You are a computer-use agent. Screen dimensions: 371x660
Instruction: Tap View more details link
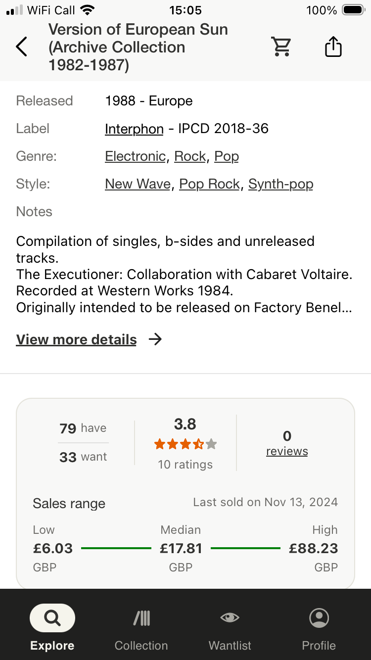[x=76, y=340]
